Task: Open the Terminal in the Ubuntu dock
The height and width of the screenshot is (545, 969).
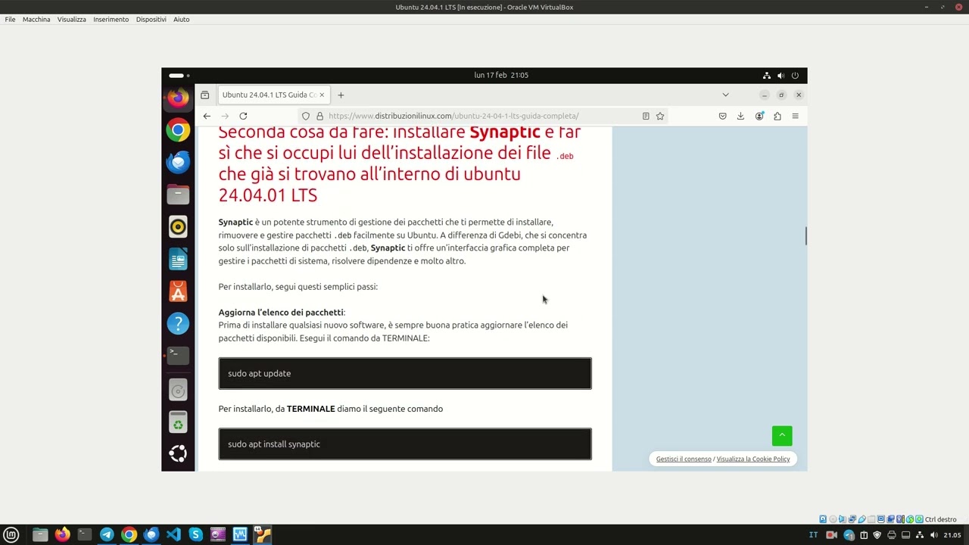Action: [178, 355]
